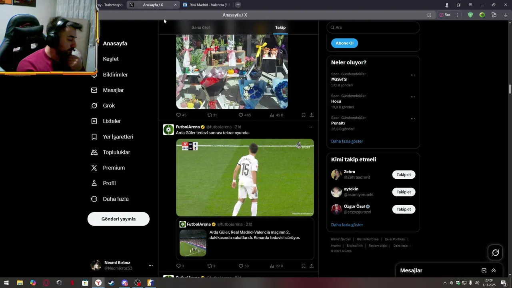Screen dimensions: 512x288
Task: Follow Özgür Özel with Takip et
Action: coord(404,209)
